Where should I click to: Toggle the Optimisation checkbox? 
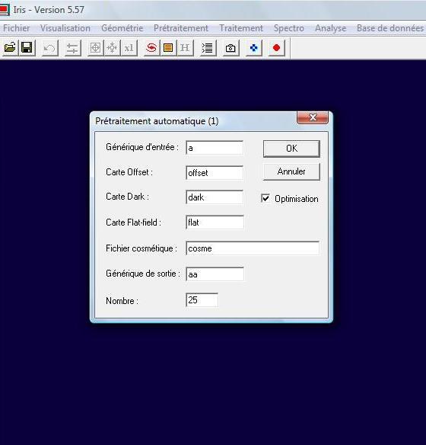(265, 198)
